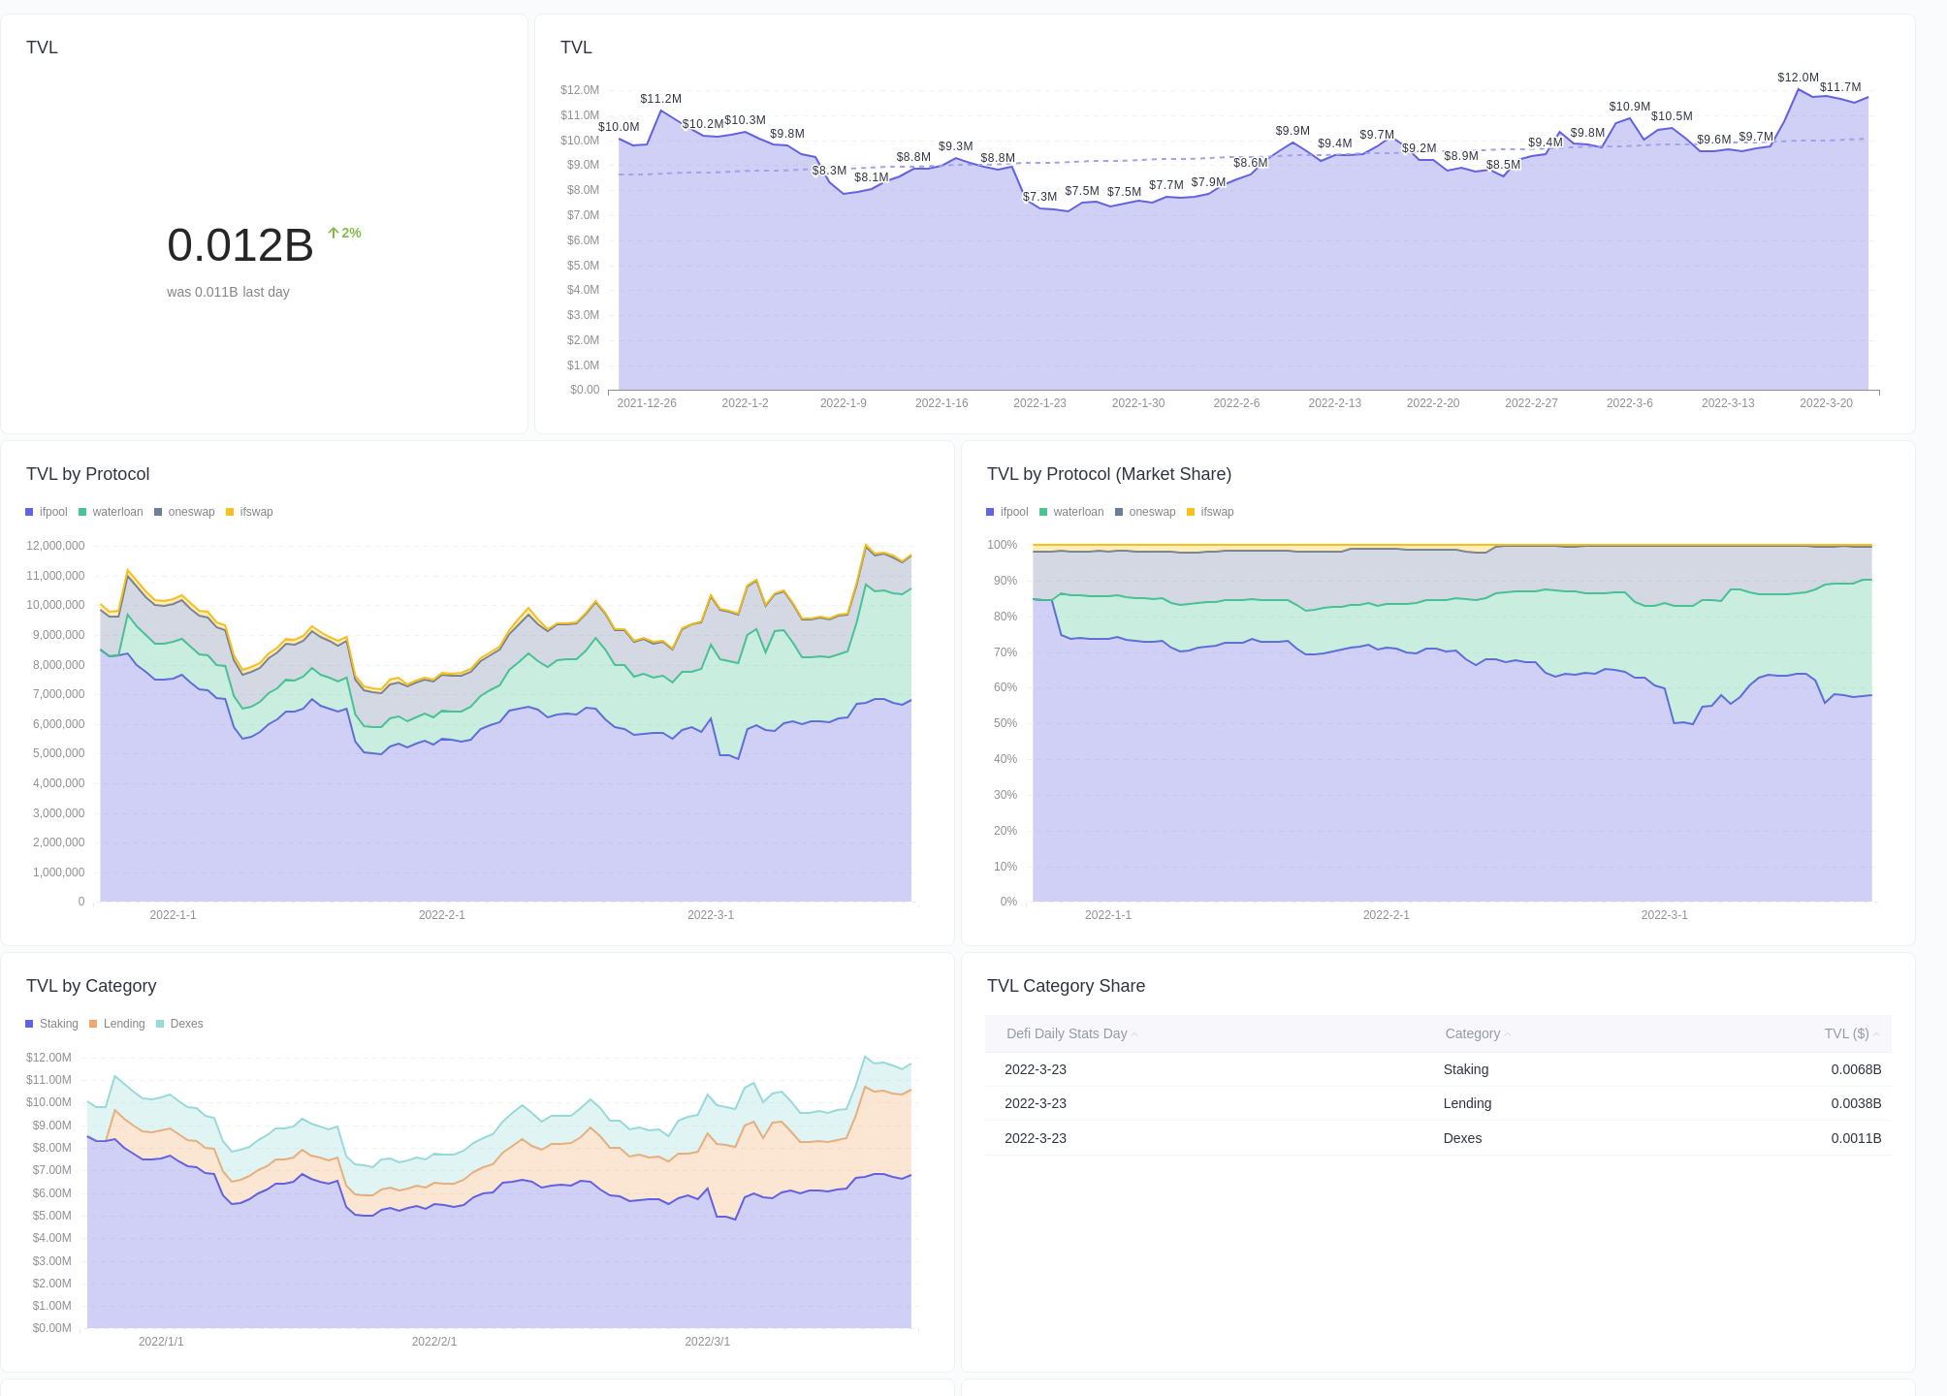This screenshot has height=1396, width=1947.
Task: Click the waterloan legend marker in TVL by Protocol
Action: click(85, 511)
